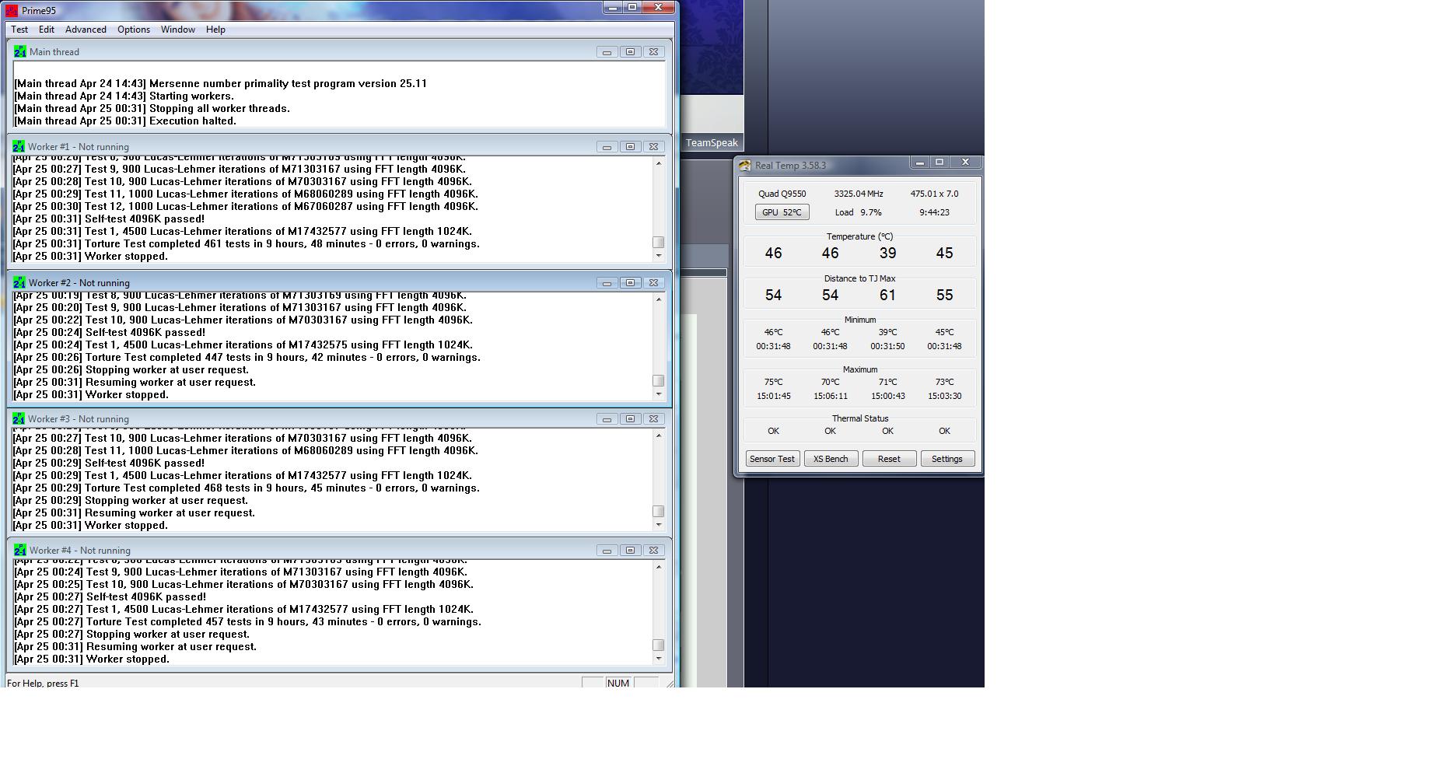The height and width of the screenshot is (766, 1431).
Task: Maximize the Worker #4 child window
Action: pyautogui.click(x=631, y=551)
